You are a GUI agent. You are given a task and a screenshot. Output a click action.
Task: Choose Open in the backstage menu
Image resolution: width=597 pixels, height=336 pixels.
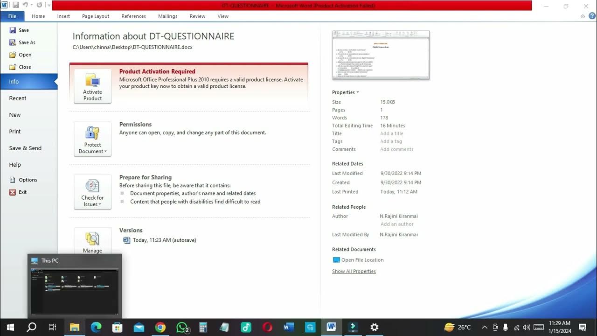coord(21,55)
